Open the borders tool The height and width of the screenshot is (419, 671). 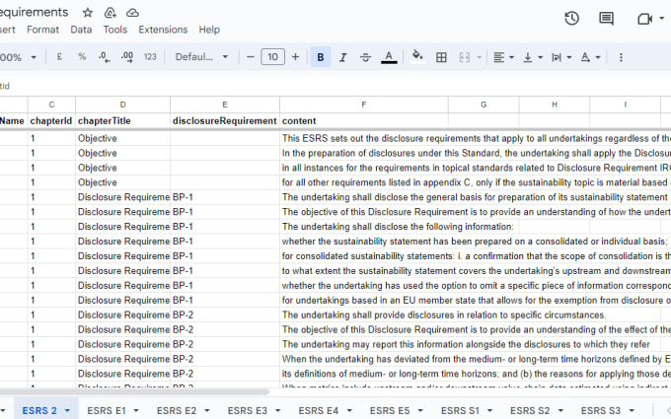(441, 57)
